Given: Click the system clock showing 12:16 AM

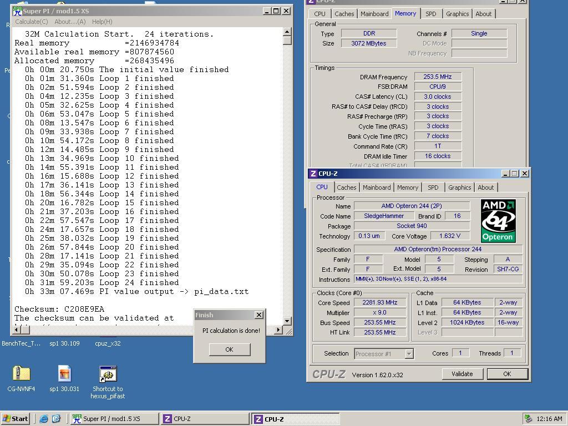Looking at the screenshot, I should pyautogui.click(x=550, y=419).
